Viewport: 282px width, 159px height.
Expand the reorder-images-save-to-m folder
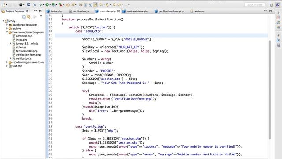pos(7,62)
